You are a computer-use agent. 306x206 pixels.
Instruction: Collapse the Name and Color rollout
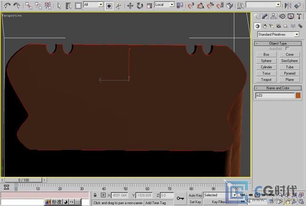pyautogui.click(x=278, y=88)
